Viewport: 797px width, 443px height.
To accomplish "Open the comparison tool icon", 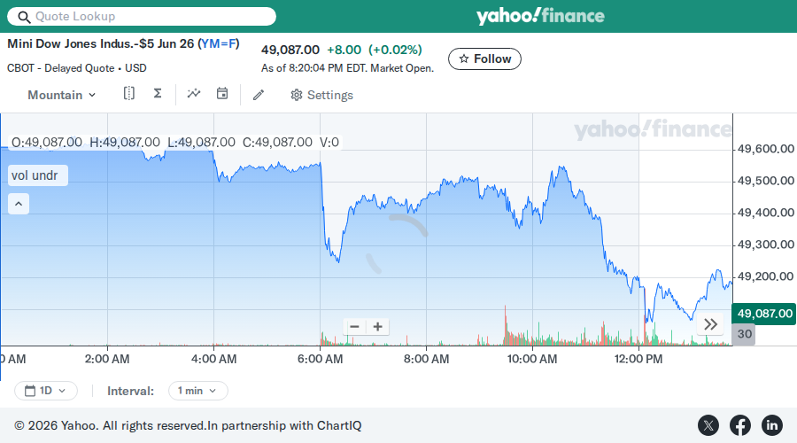I will pyautogui.click(x=129, y=94).
